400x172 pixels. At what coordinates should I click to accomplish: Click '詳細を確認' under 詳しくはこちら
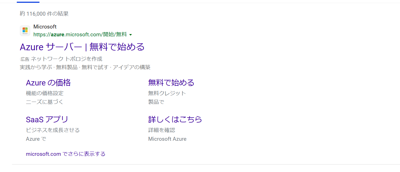click(x=161, y=130)
